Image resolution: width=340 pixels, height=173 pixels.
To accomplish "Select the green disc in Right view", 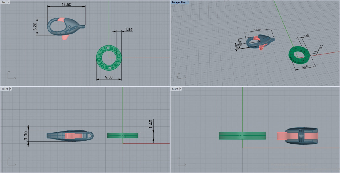I will coord(242,136).
